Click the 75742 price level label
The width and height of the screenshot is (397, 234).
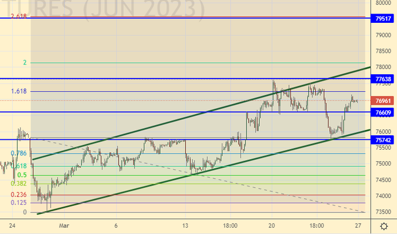[x=383, y=140]
